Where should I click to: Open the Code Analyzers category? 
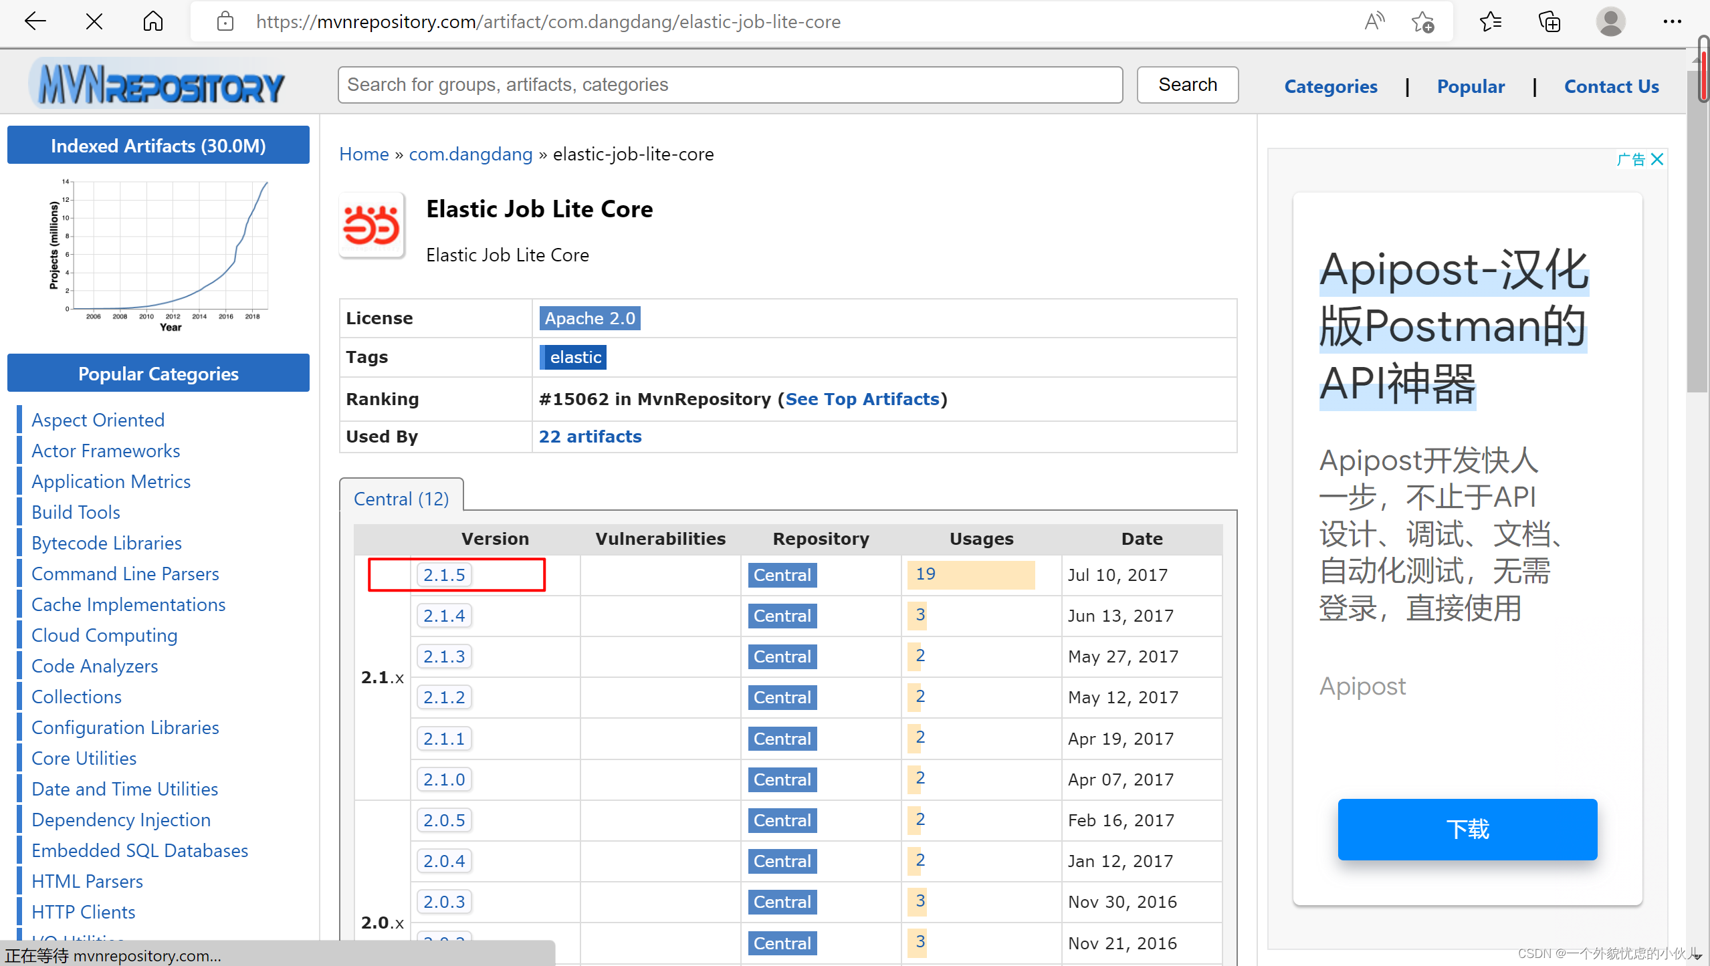tap(95, 666)
